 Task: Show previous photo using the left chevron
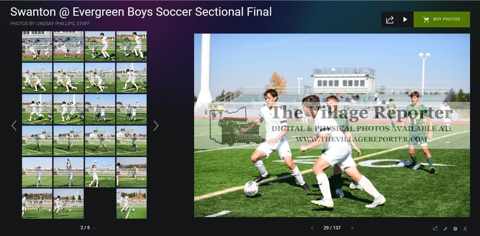click(x=312, y=228)
